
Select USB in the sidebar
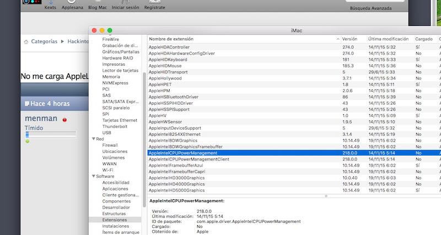click(x=106, y=132)
